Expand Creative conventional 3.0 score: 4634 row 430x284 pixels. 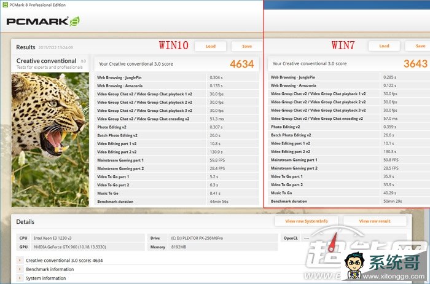(x=20, y=260)
